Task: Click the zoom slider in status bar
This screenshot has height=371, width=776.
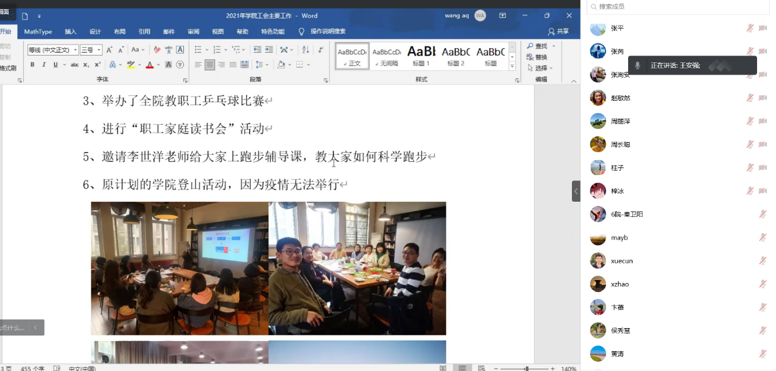Action: pyautogui.click(x=526, y=369)
